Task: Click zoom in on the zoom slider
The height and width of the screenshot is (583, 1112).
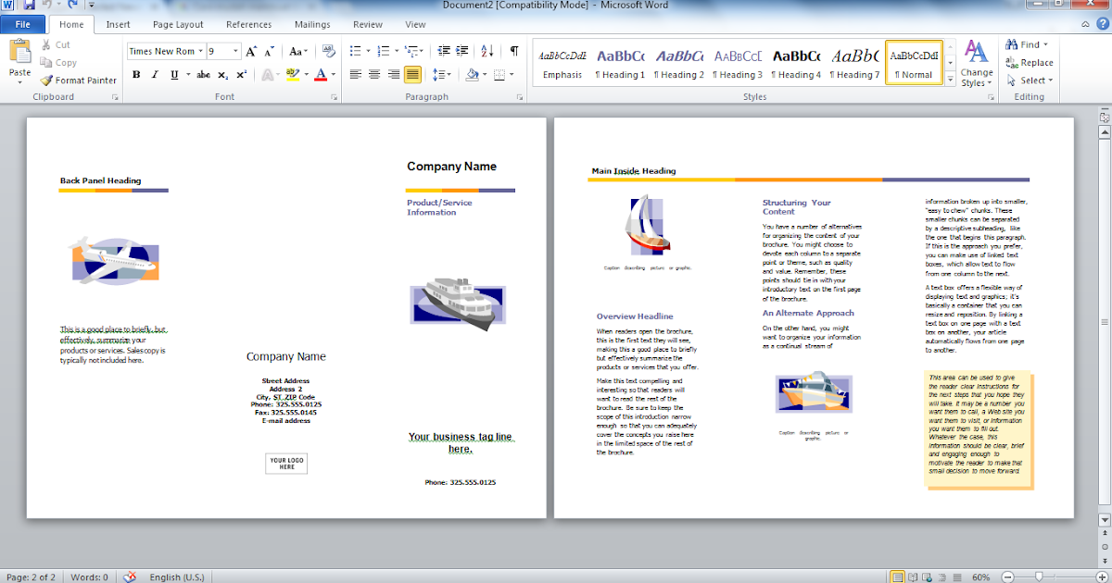Action: [1101, 577]
